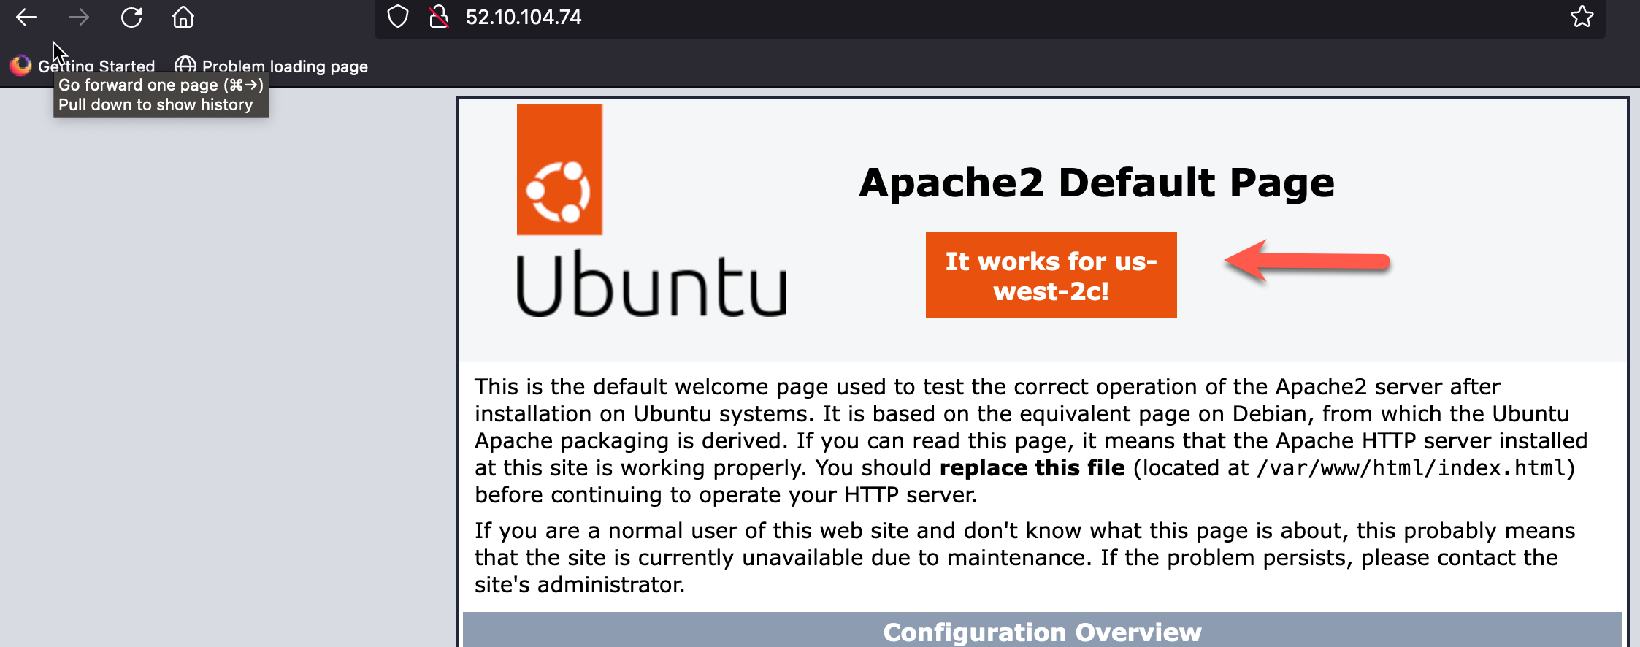The image size is (1640, 647).
Task: Bookmark this page with the star icon
Action: pyautogui.click(x=1582, y=17)
